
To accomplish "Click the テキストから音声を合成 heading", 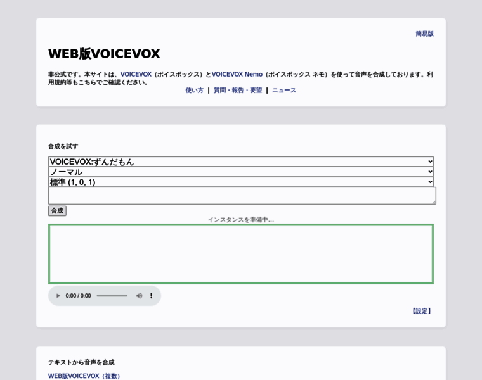I will 81,362.
